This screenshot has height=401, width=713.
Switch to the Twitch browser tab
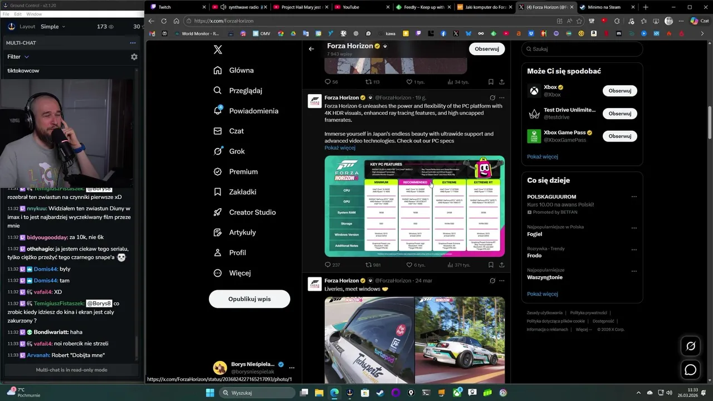(177, 7)
